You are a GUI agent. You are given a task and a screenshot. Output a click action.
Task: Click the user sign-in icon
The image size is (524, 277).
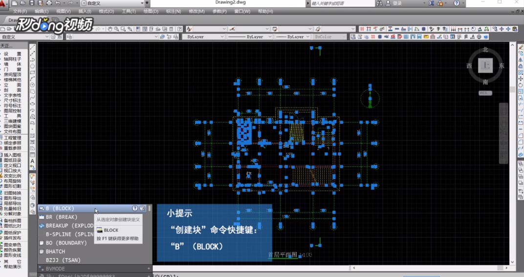click(x=388, y=3)
